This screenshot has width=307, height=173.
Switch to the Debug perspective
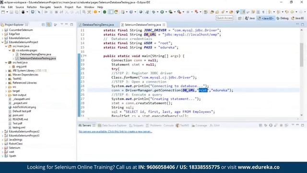point(283,18)
